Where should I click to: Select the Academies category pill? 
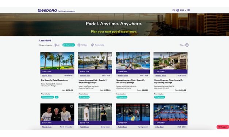pos(69,45)
